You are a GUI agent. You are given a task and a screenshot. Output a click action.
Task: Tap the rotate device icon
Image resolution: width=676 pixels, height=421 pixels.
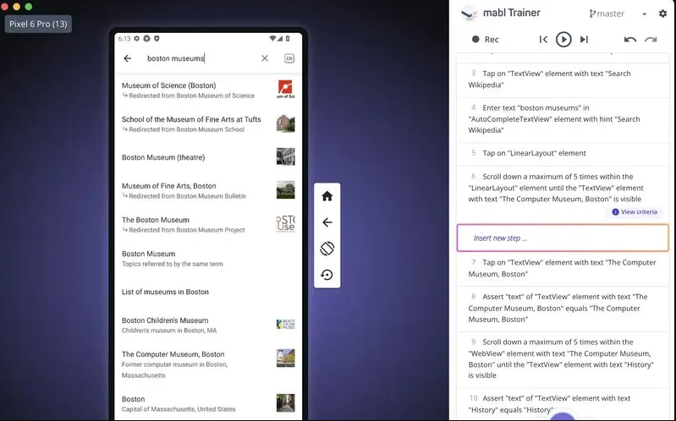click(x=327, y=249)
